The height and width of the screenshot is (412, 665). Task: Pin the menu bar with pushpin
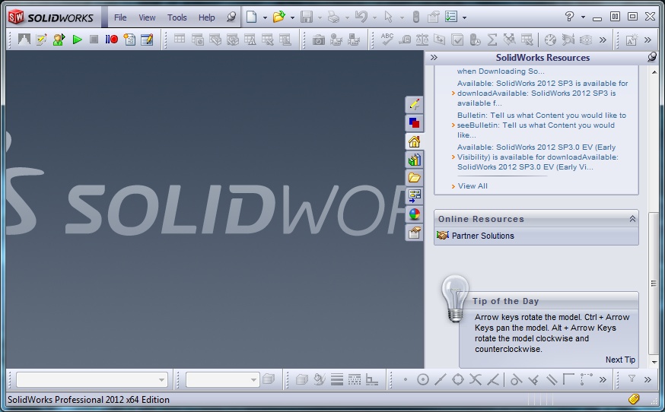click(231, 17)
